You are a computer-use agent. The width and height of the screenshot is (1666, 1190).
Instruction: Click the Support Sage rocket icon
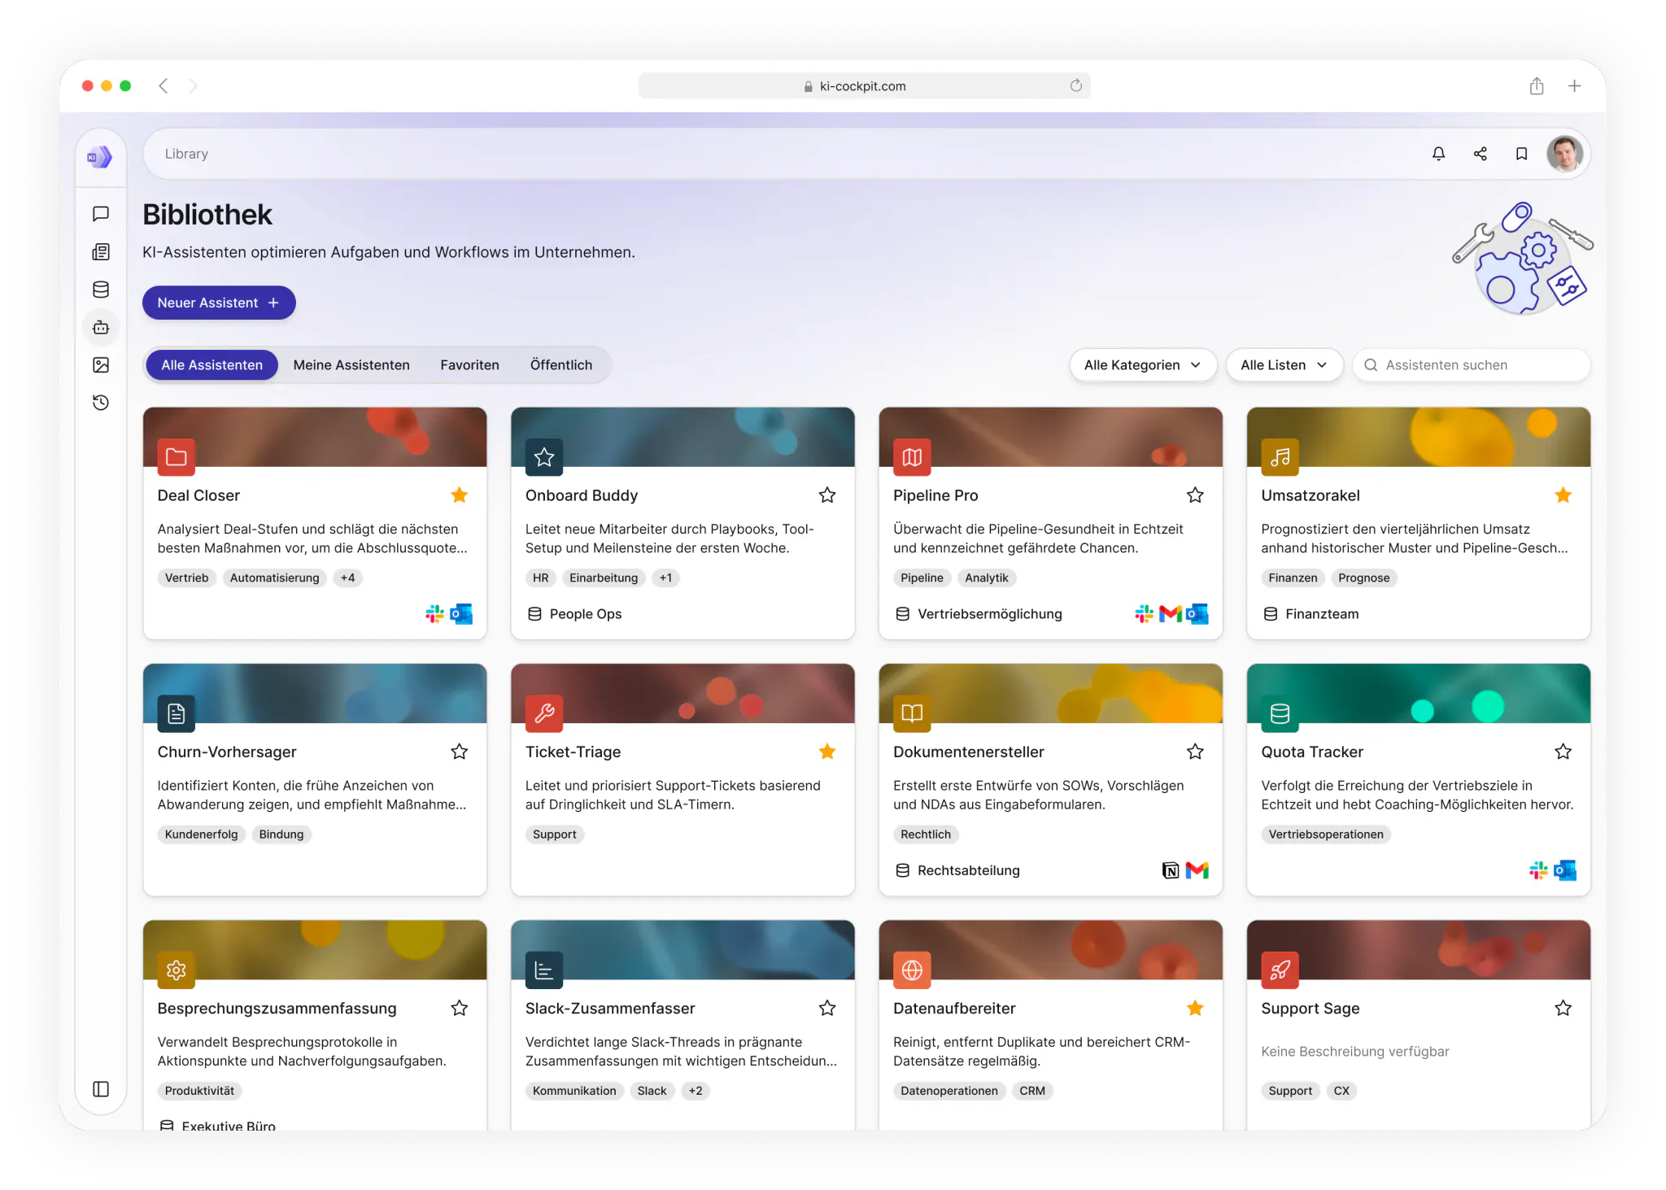click(1280, 970)
